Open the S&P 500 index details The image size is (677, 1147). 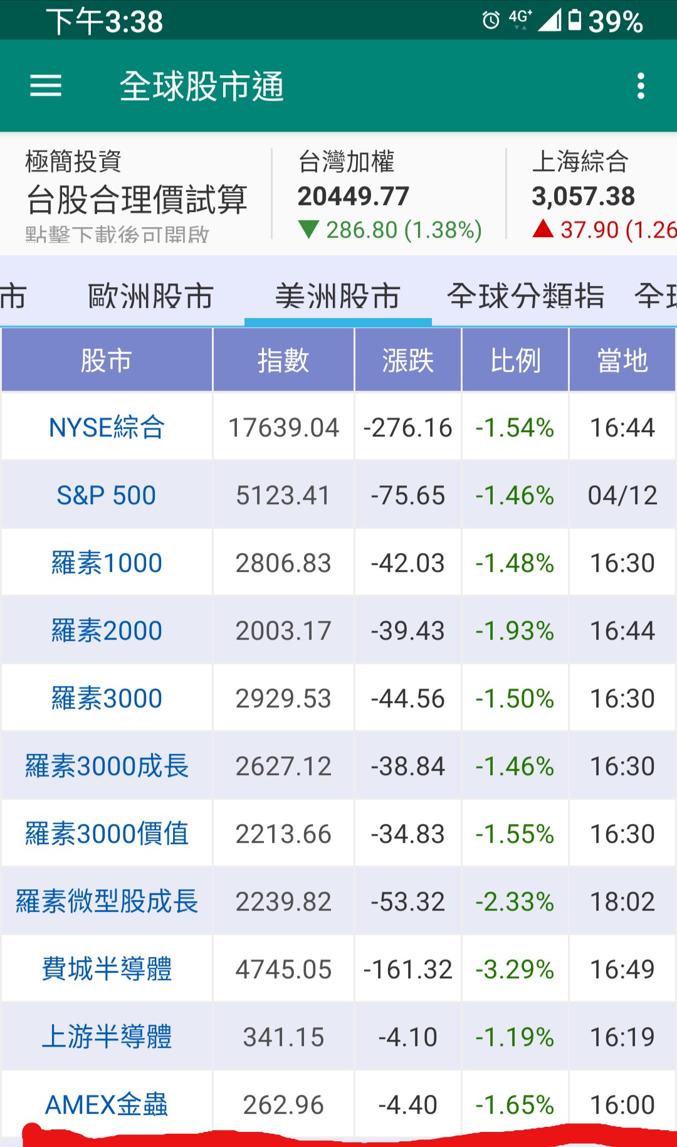(107, 495)
